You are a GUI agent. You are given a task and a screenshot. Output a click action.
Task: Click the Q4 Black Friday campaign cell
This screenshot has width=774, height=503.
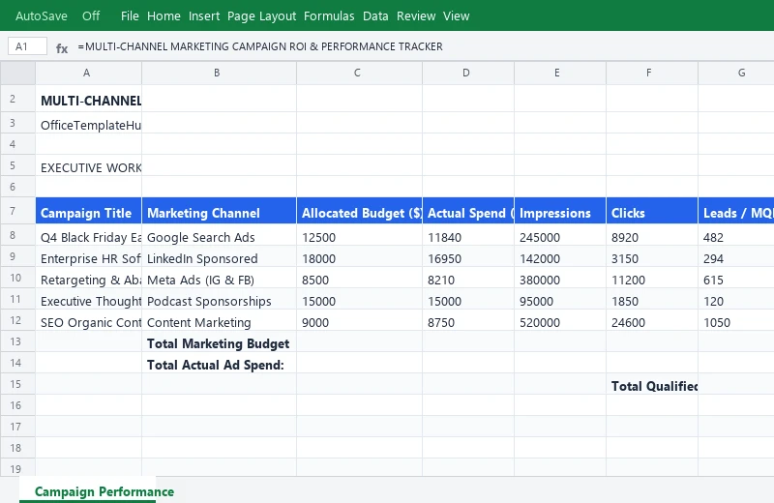coord(88,235)
